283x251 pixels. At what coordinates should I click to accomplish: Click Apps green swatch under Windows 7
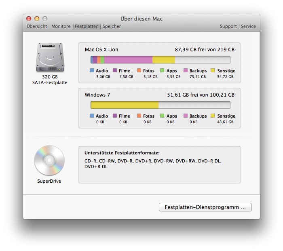[x=162, y=116]
